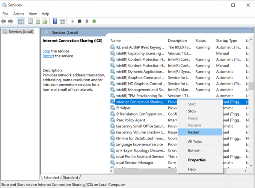Click Services (Local) header in details pane
This screenshot has width=255, height=188.
click(x=65, y=33)
